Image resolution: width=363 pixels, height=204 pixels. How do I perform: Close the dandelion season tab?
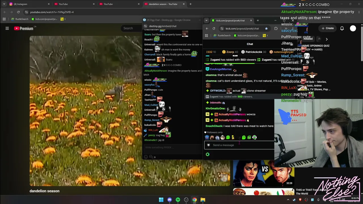click(184, 4)
